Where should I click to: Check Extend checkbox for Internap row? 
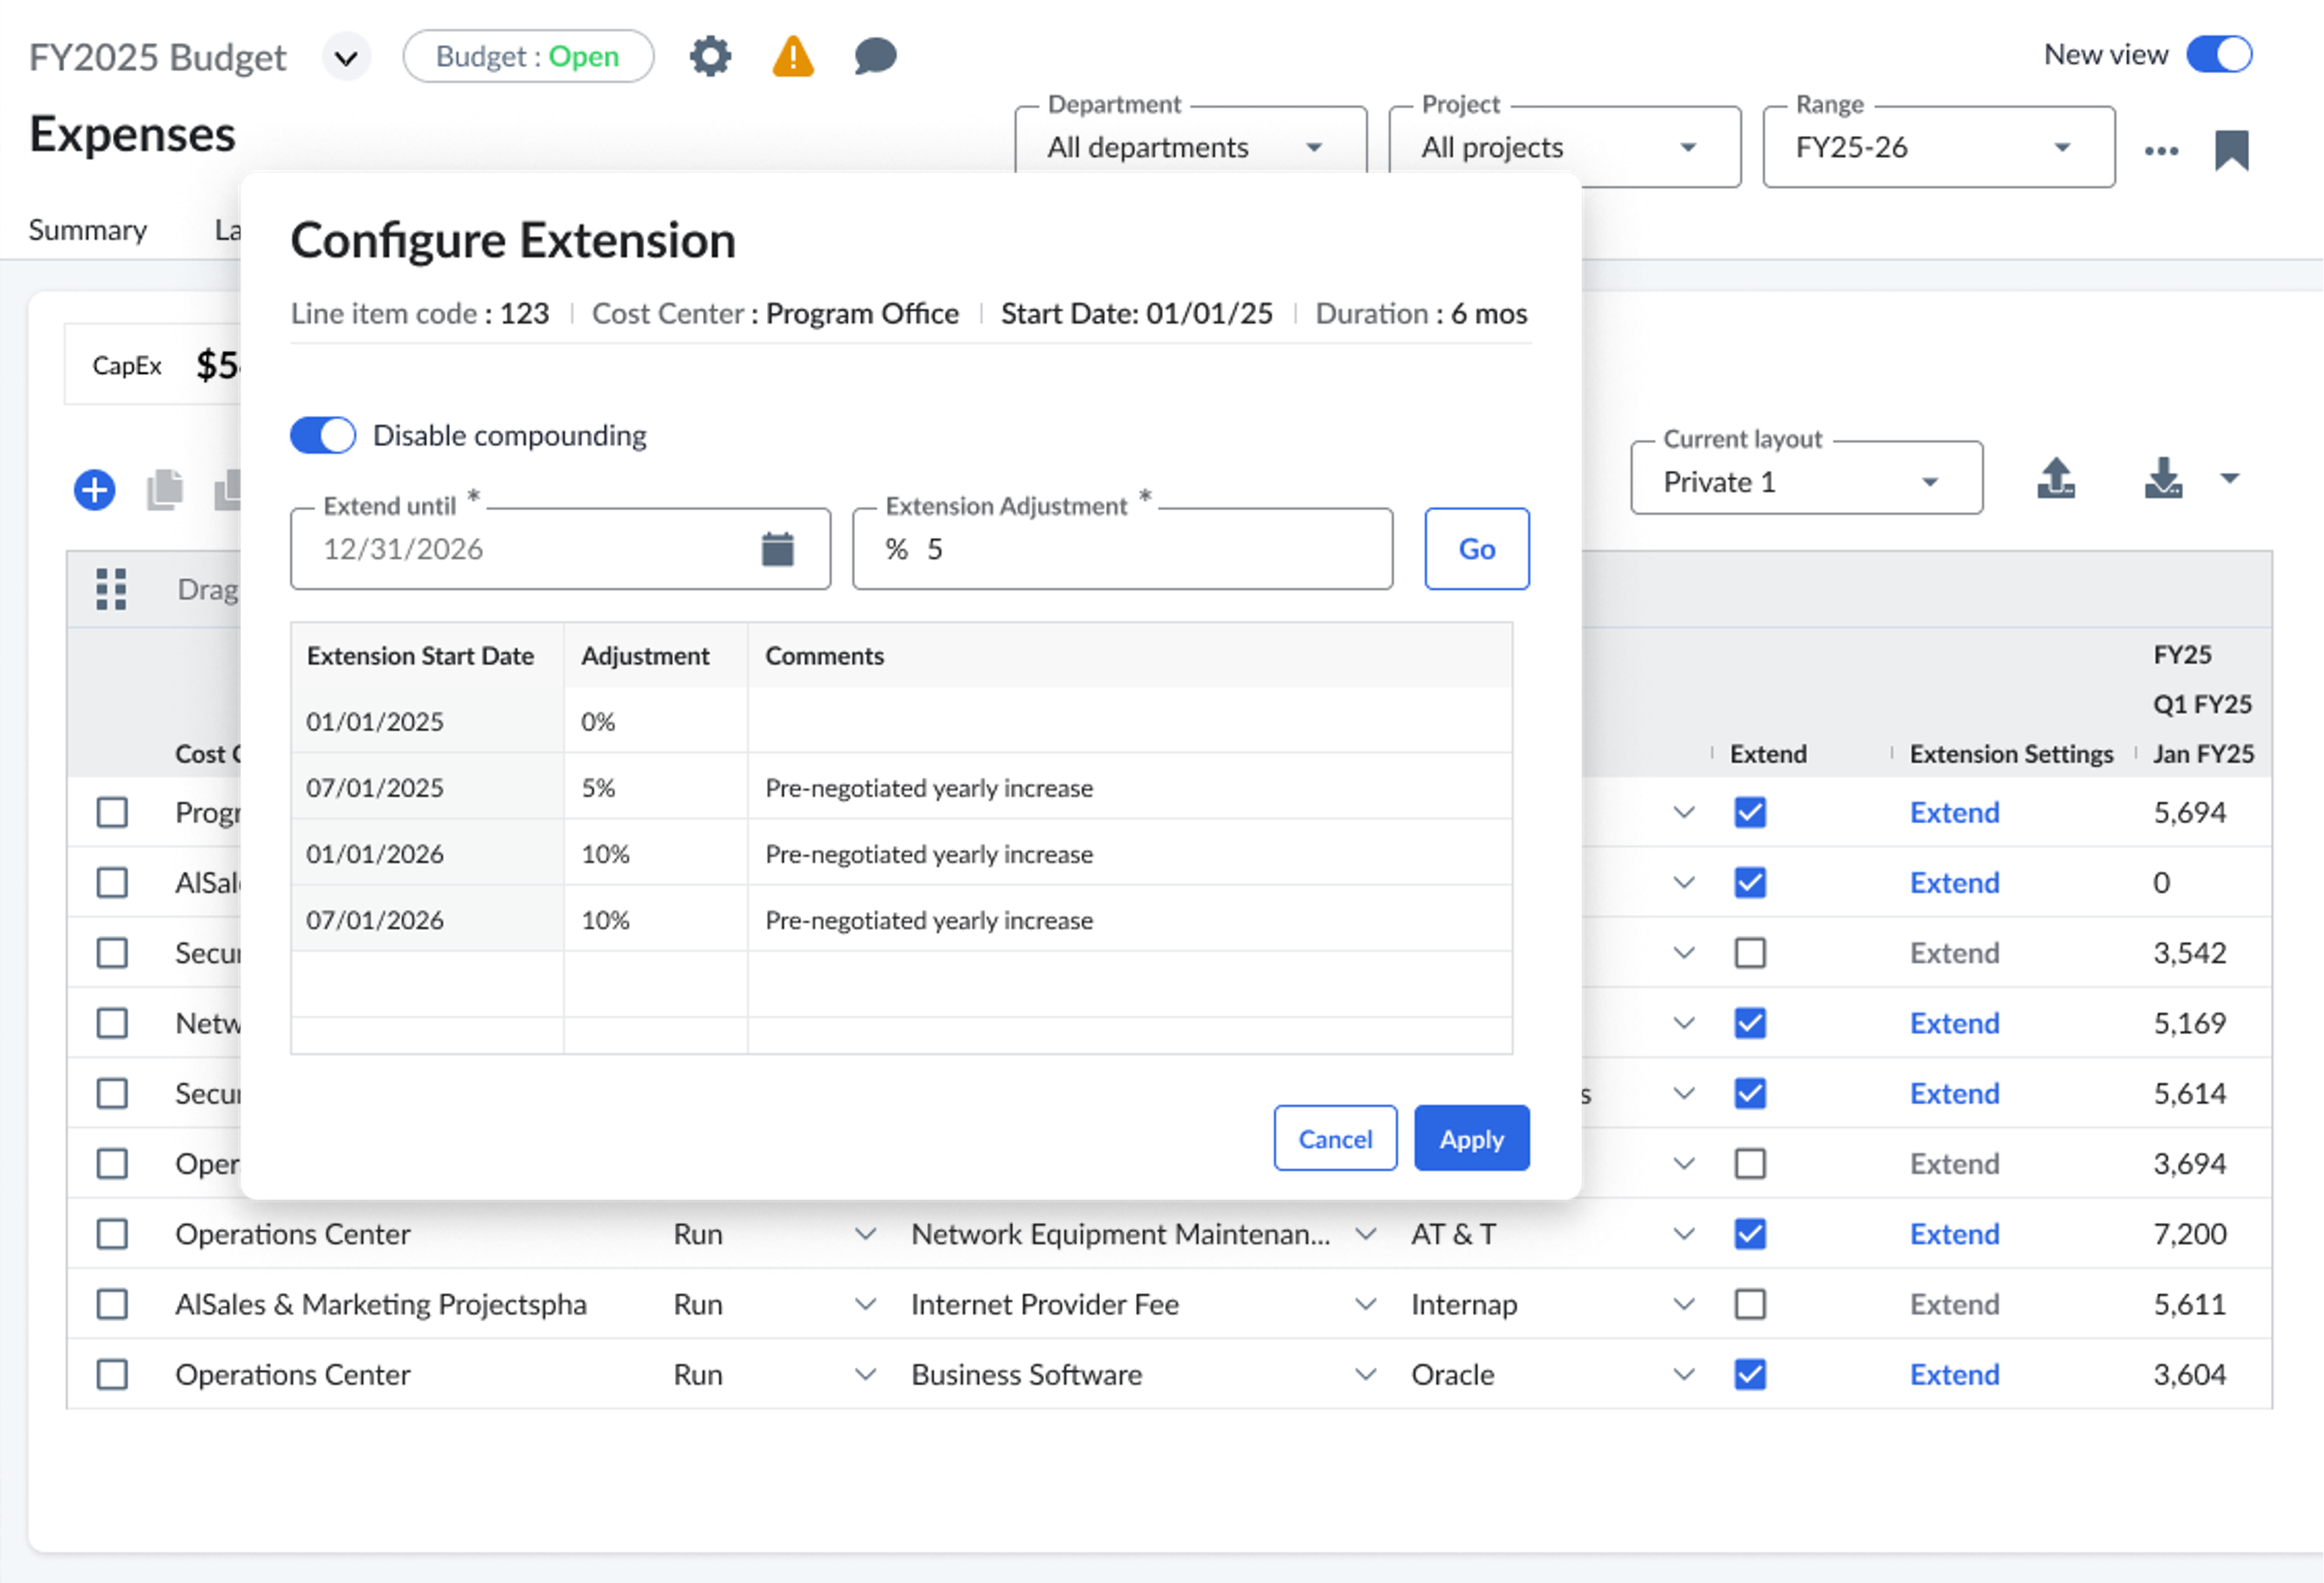(x=1750, y=1304)
